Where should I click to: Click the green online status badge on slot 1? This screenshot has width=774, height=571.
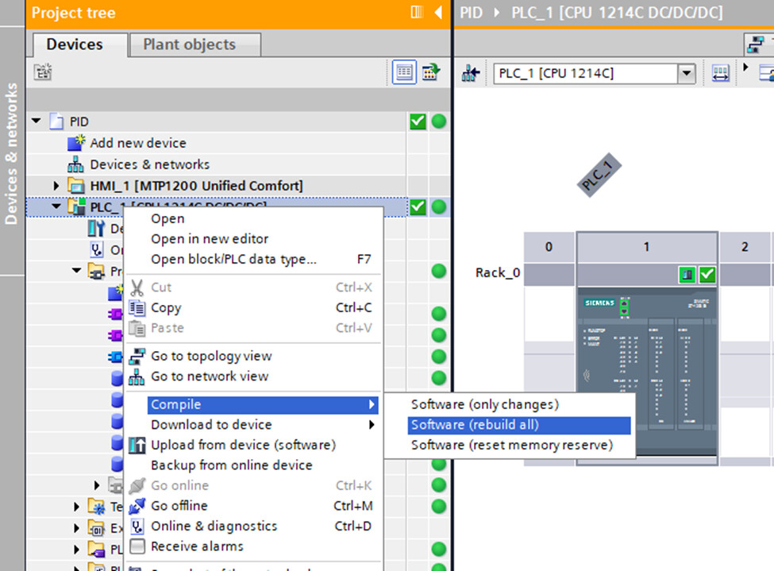687,274
